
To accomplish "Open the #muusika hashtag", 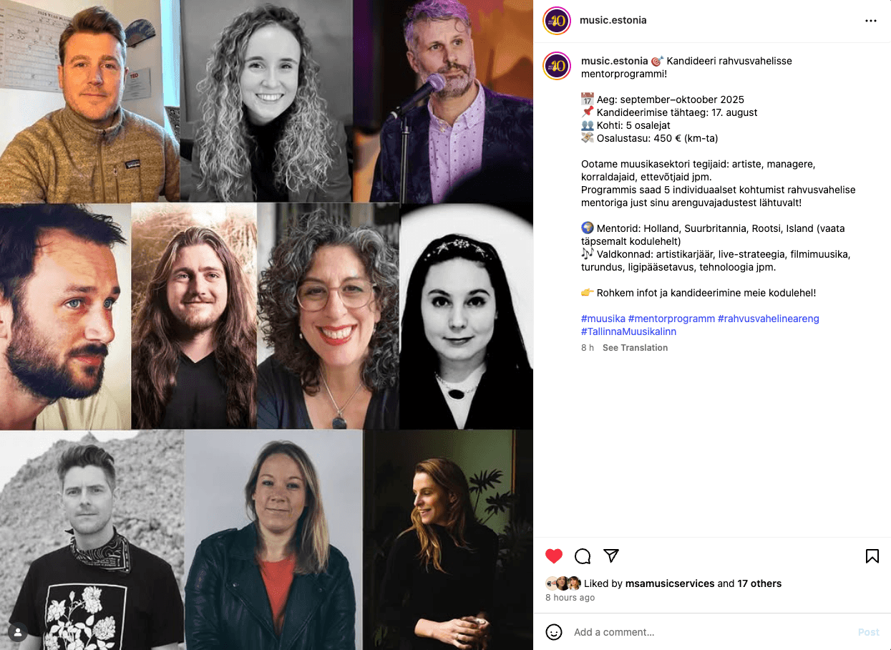I will [603, 319].
